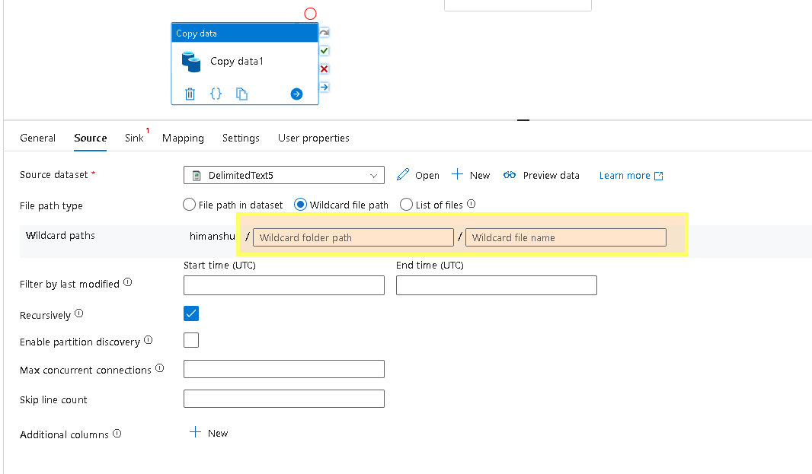Image resolution: width=812 pixels, height=474 pixels.
Task: Show the List of files info tooltip icon
Action: [x=472, y=204]
